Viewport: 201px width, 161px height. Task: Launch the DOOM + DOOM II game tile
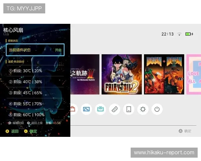[164, 74]
